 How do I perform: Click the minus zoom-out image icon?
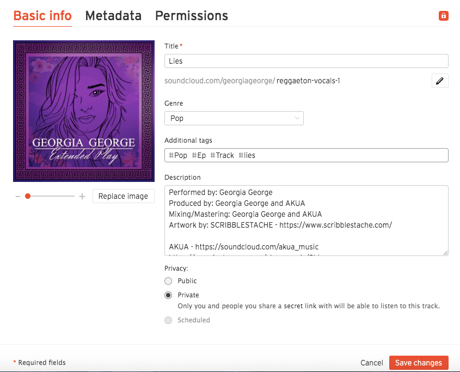18,196
